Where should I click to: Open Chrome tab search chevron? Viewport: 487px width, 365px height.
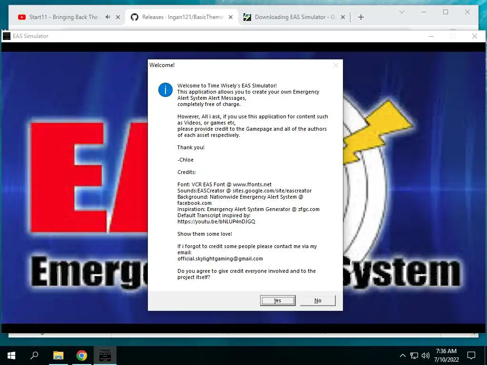coord(402,12)
